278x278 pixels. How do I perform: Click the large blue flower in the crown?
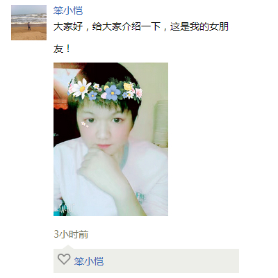[113, 92]
